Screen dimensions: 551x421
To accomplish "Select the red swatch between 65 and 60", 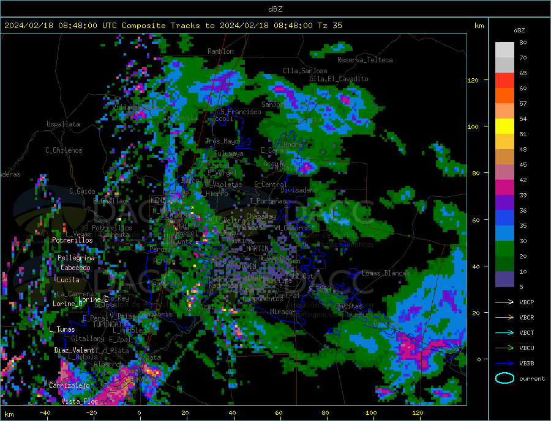I will coord(504,80).
